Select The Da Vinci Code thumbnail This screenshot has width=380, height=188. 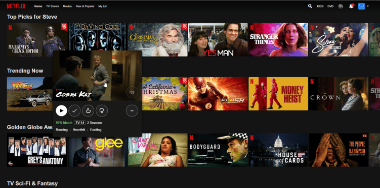pos(98,37)
